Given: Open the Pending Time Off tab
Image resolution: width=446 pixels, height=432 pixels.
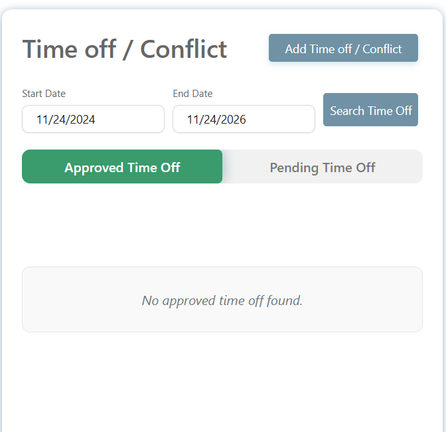Looking at the screenshot, I should pyautogui.click(x=322, y=167).
